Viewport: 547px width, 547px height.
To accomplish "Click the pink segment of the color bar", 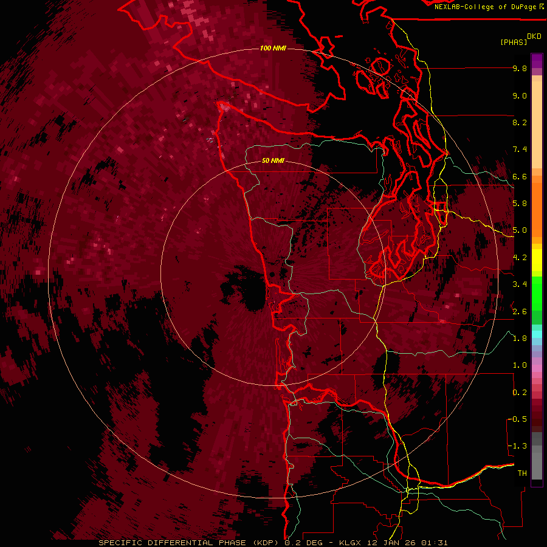I will click(x=537, y=368).
